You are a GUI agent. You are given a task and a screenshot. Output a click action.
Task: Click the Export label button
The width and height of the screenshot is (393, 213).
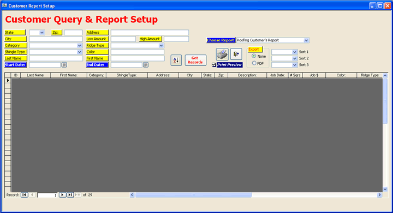coord(255,49)
